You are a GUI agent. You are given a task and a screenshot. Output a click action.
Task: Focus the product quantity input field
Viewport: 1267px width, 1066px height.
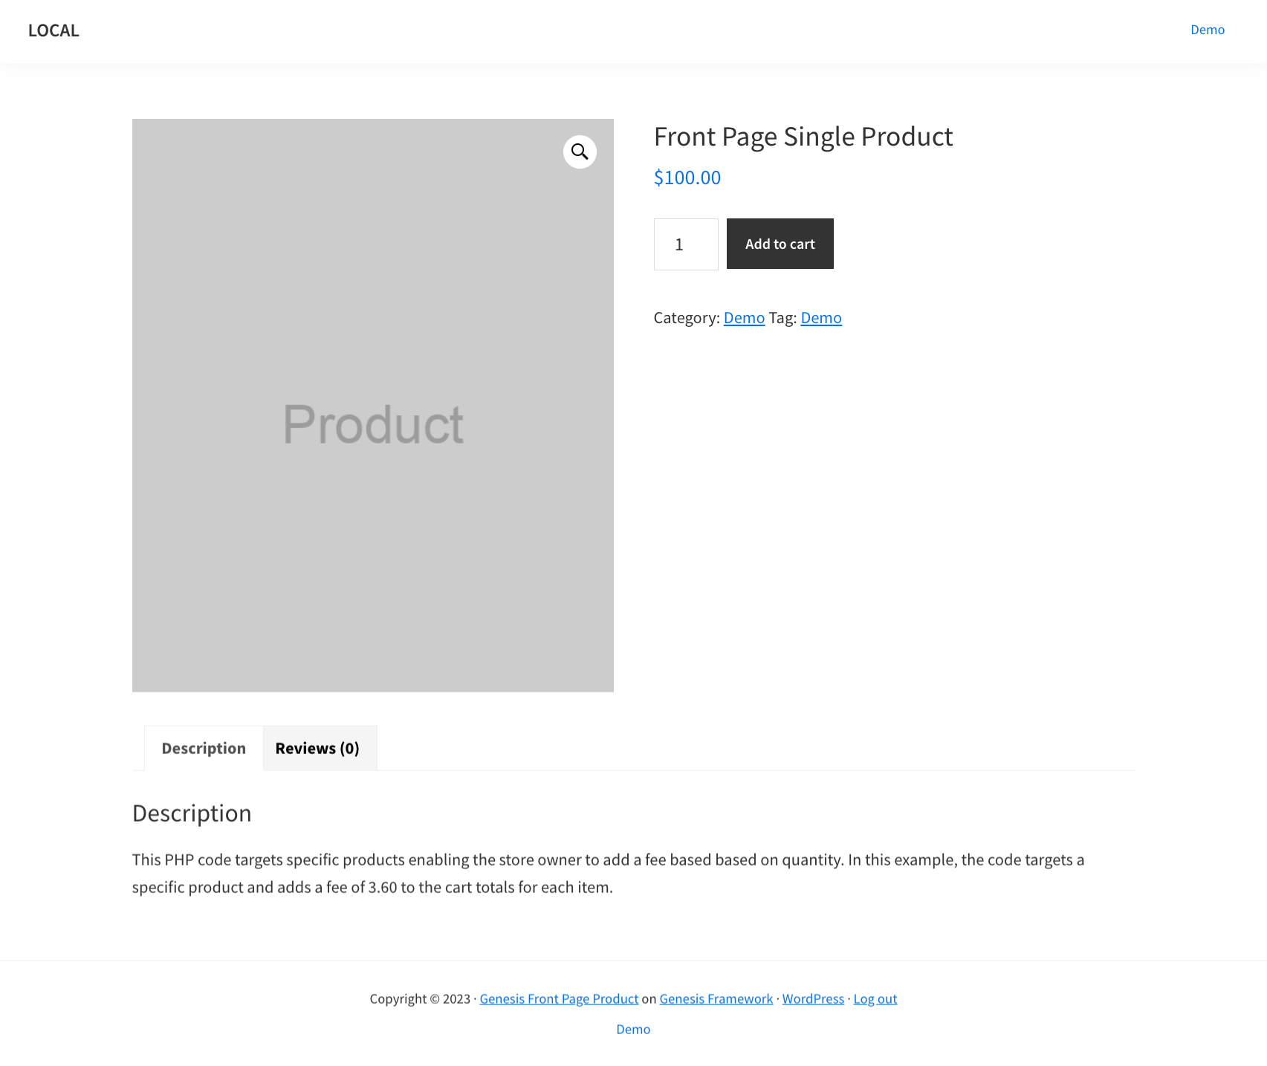(x=685, y=244)
